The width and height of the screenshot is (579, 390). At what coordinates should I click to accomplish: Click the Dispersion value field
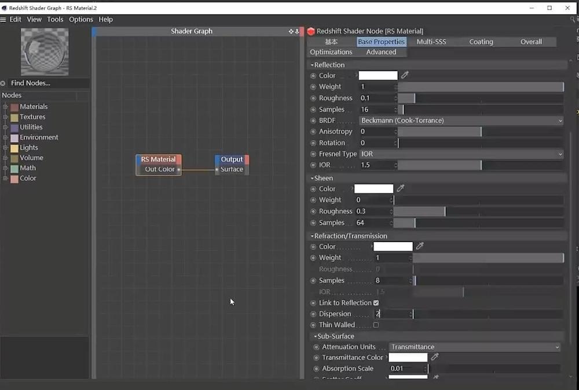392,314
